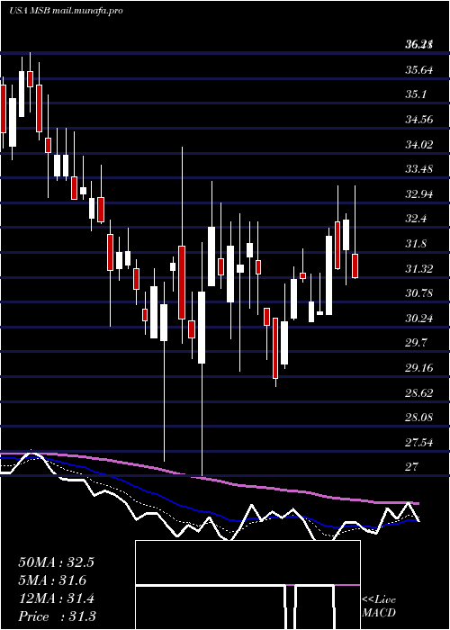Image resolution: width=450 pixels, height=630 pixels.
Task: Click the '<<Live MACD' label
Action: pyautogui.click(x=379, y=607)
